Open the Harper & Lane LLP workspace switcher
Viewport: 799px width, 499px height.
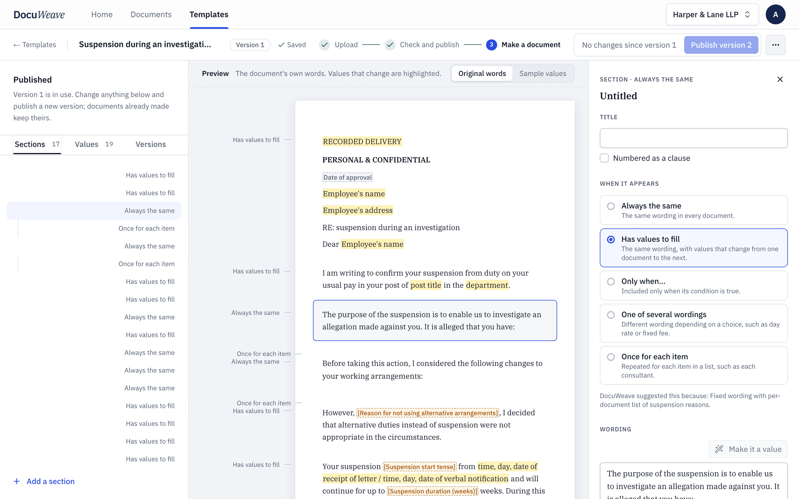pyautogui.click(x=712, y=14)
